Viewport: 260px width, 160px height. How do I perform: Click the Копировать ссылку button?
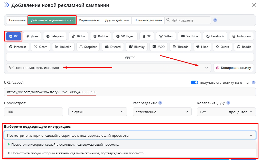(233, 68)
